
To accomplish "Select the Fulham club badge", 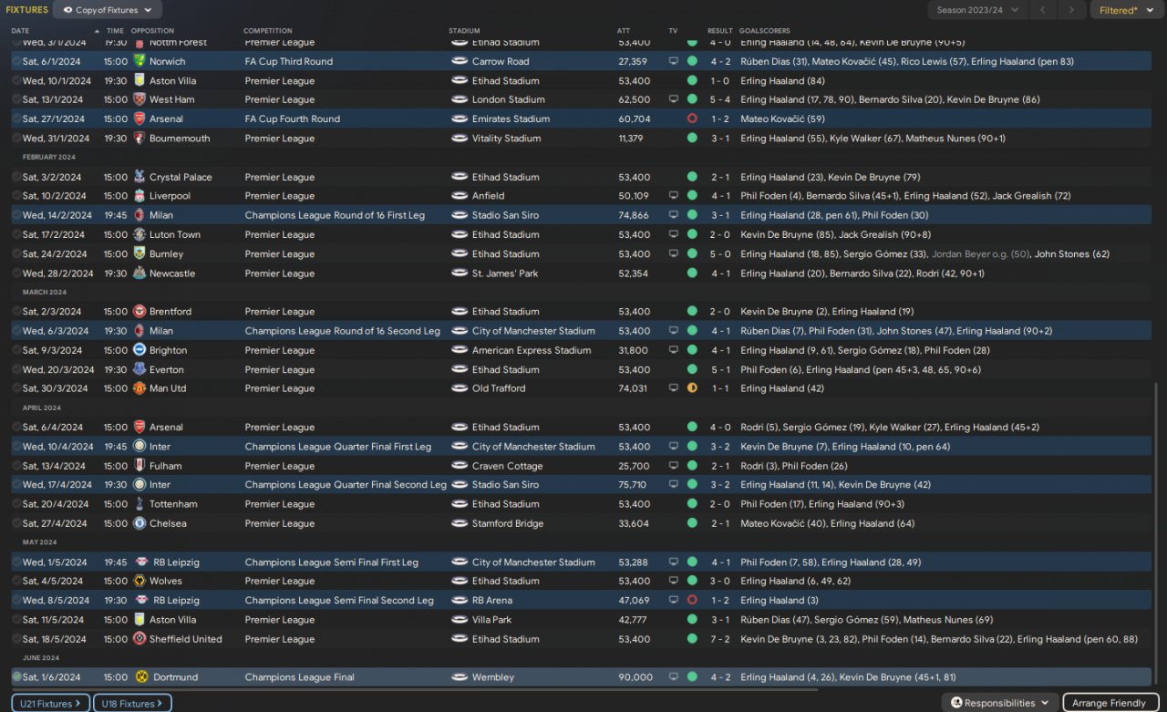I will pos(139,466).
